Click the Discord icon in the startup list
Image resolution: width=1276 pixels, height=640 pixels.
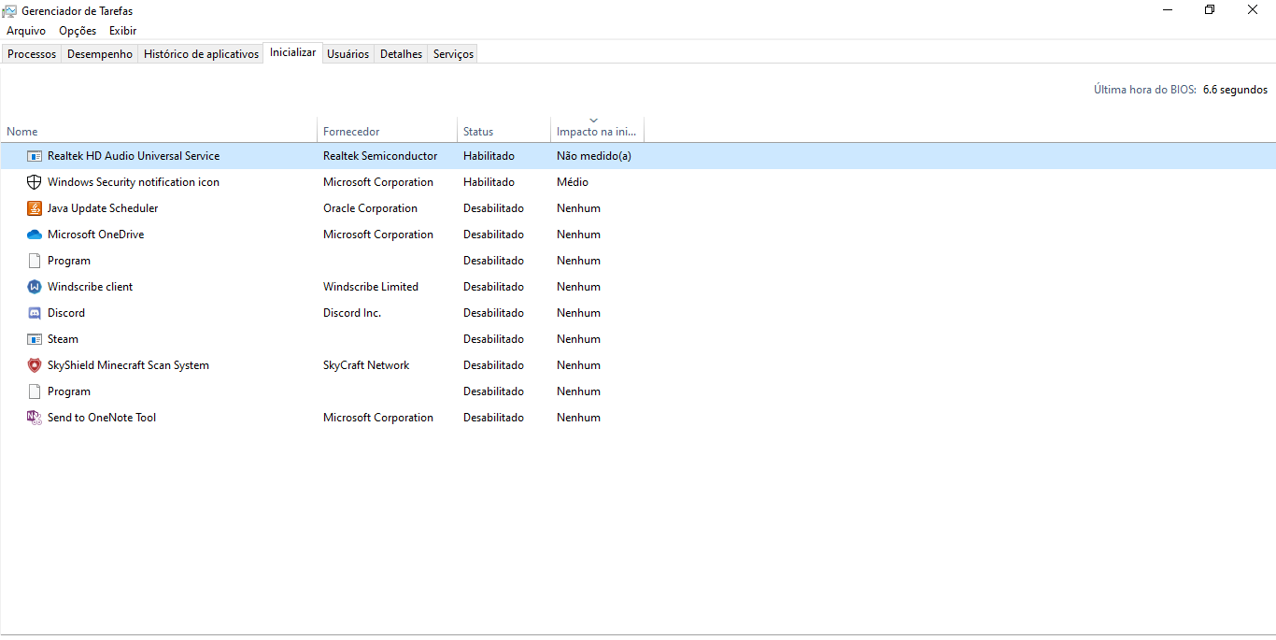click(35, 313)
